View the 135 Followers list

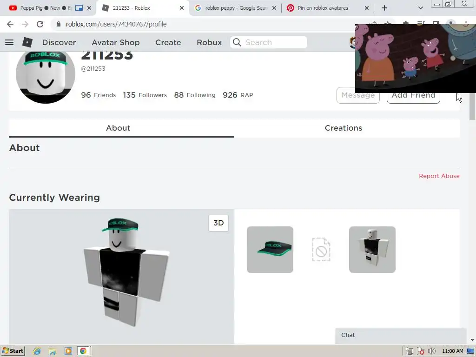tap(145, 95)
